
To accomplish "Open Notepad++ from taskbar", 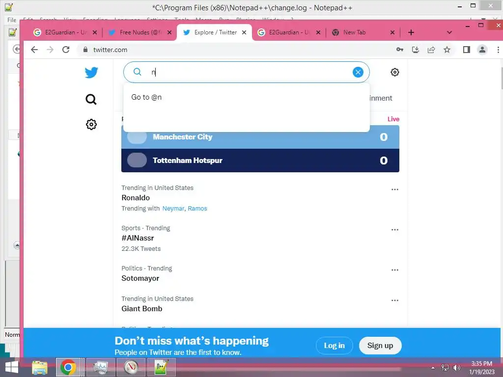I will (x=161, y=367).
